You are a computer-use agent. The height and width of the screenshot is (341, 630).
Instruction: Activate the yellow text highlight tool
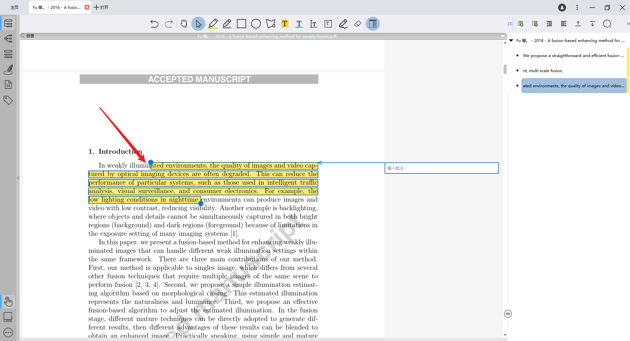tap(284, 24)
